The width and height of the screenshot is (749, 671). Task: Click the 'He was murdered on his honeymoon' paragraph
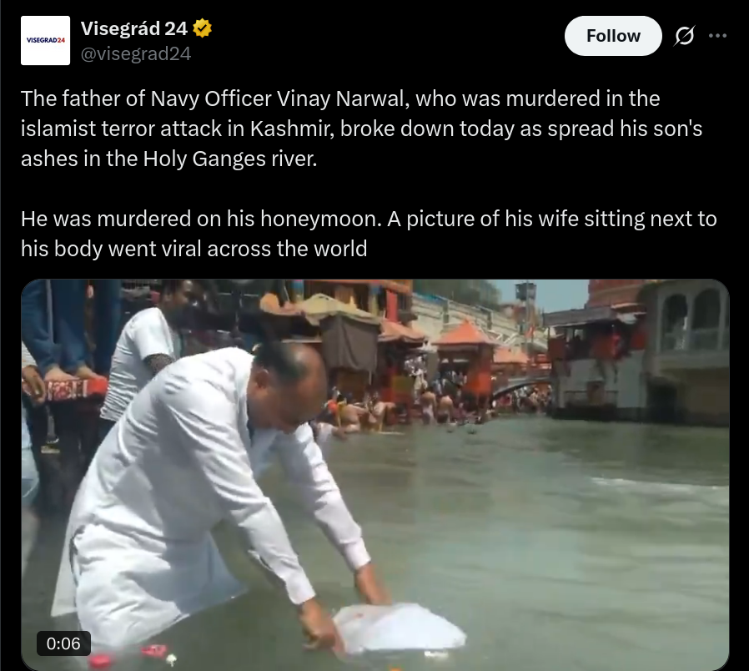369,234
